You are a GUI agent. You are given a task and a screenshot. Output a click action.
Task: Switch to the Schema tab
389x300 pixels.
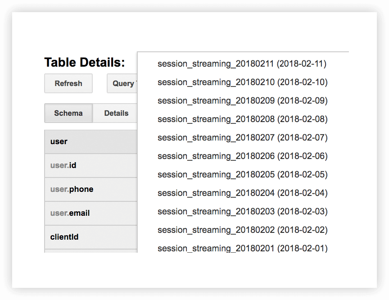68,113
